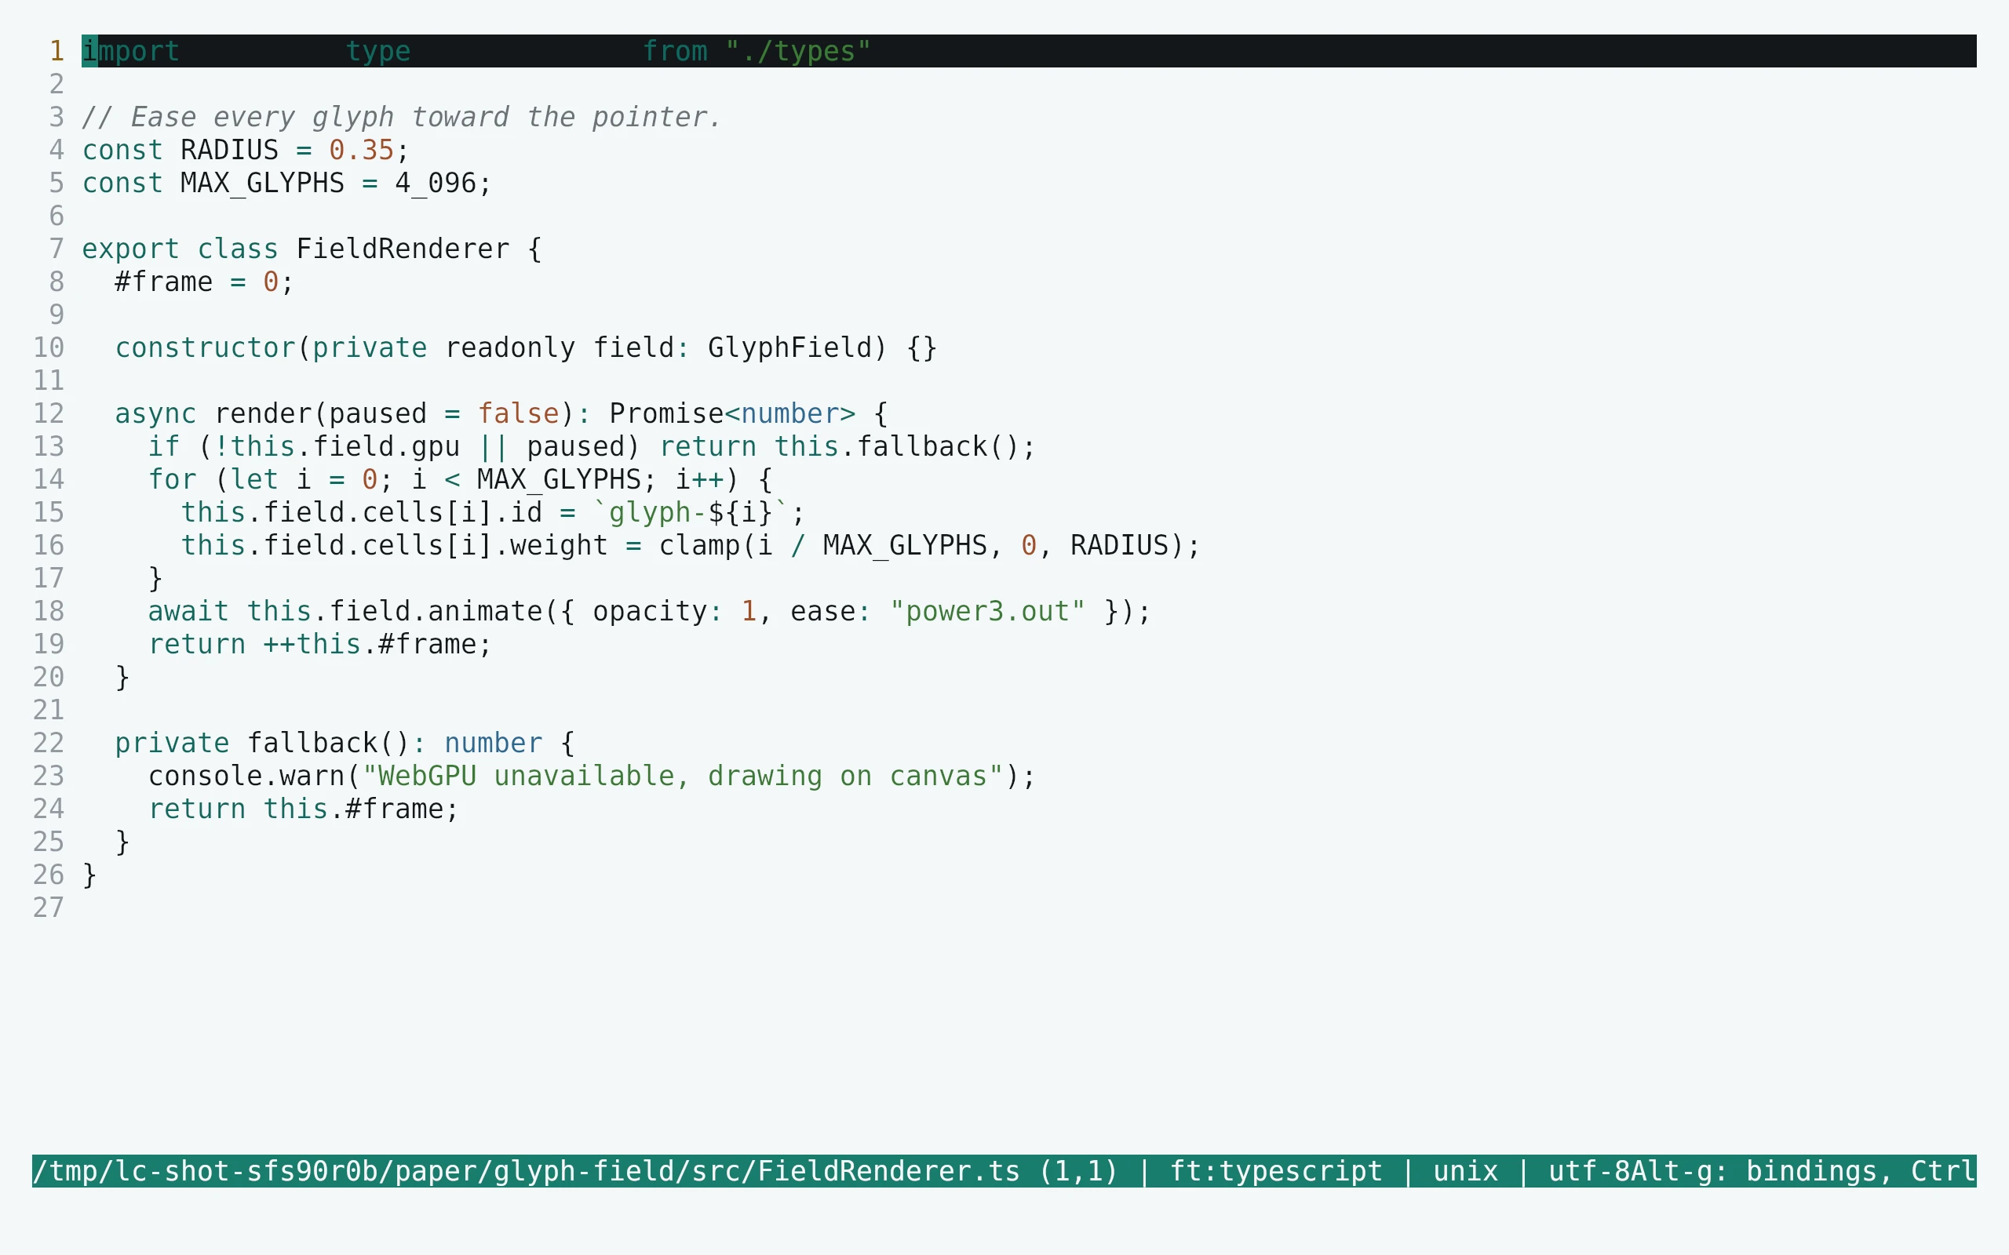The width and height of the screenshot is (2009, 1255).
Task: Click the RADIUS constant value 0.35
Action: pos(361,151)
